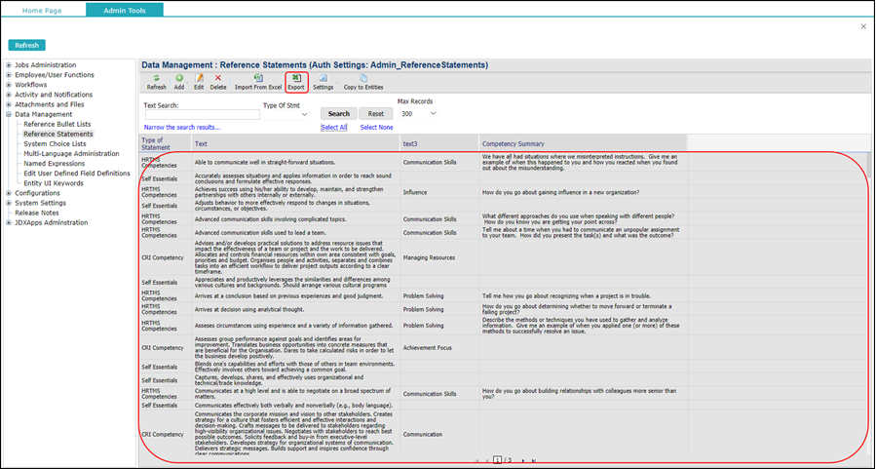Close the Admin Tools panel with the X
876x469 pixels.
[863, 26]
